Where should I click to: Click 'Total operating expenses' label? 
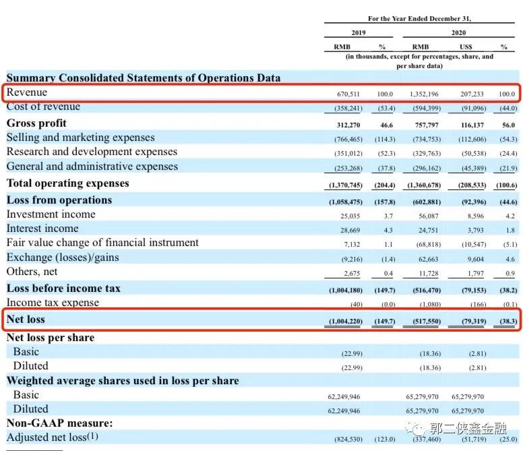coord(67,183)
